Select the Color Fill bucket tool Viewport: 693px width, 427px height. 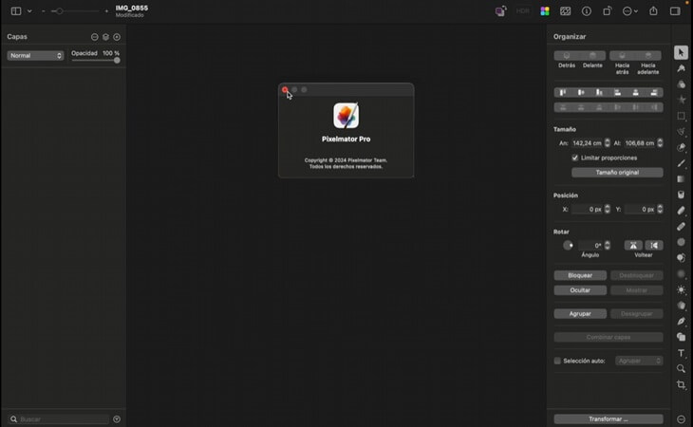[681, 195]
